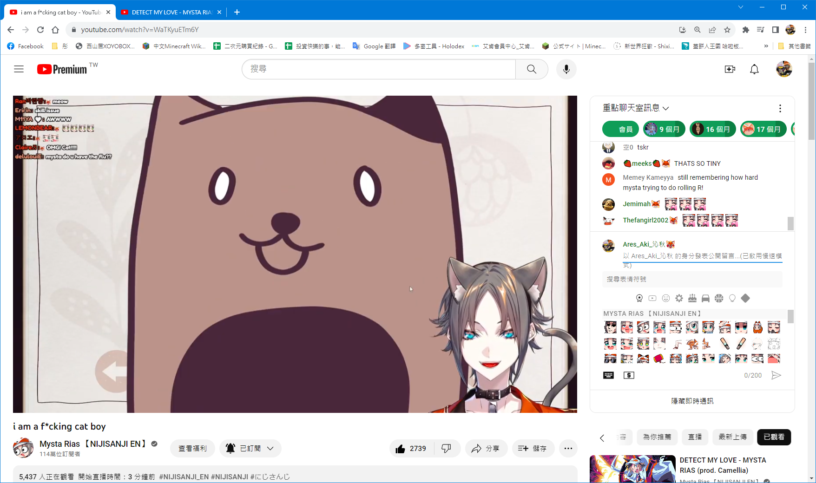816x483 pixels.
Task: Show previous filter chips arrow
Action: pyautogui.click(x=602, y=437)
